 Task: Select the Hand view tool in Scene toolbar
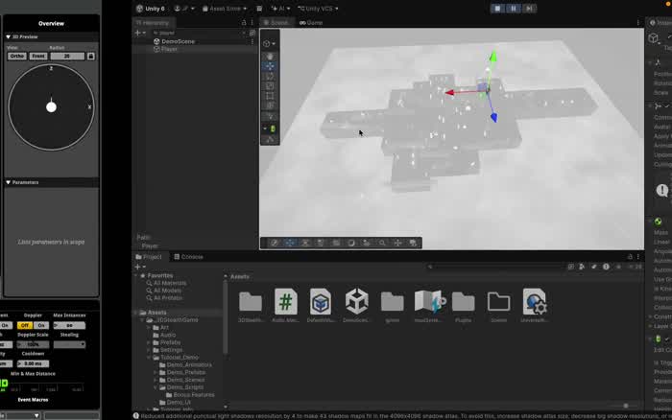pos(270,56)
